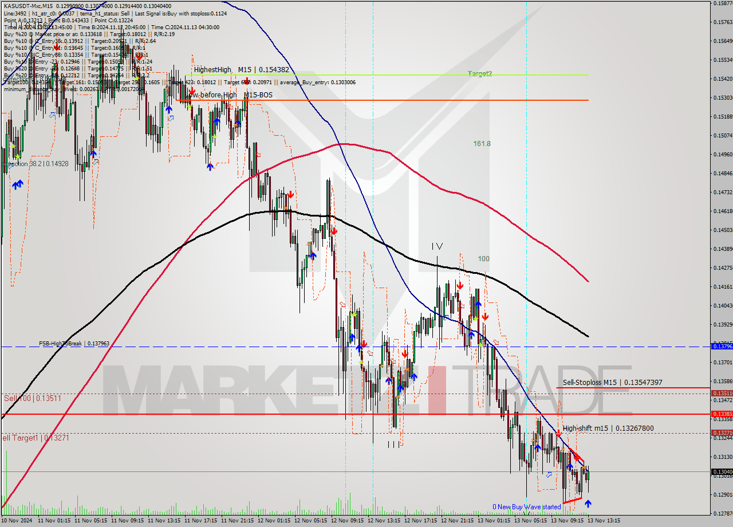Click the blue 0.13796 price tag
Image resolution: width=733 pixels, height=527 pixels.
[x=721, y=346]
